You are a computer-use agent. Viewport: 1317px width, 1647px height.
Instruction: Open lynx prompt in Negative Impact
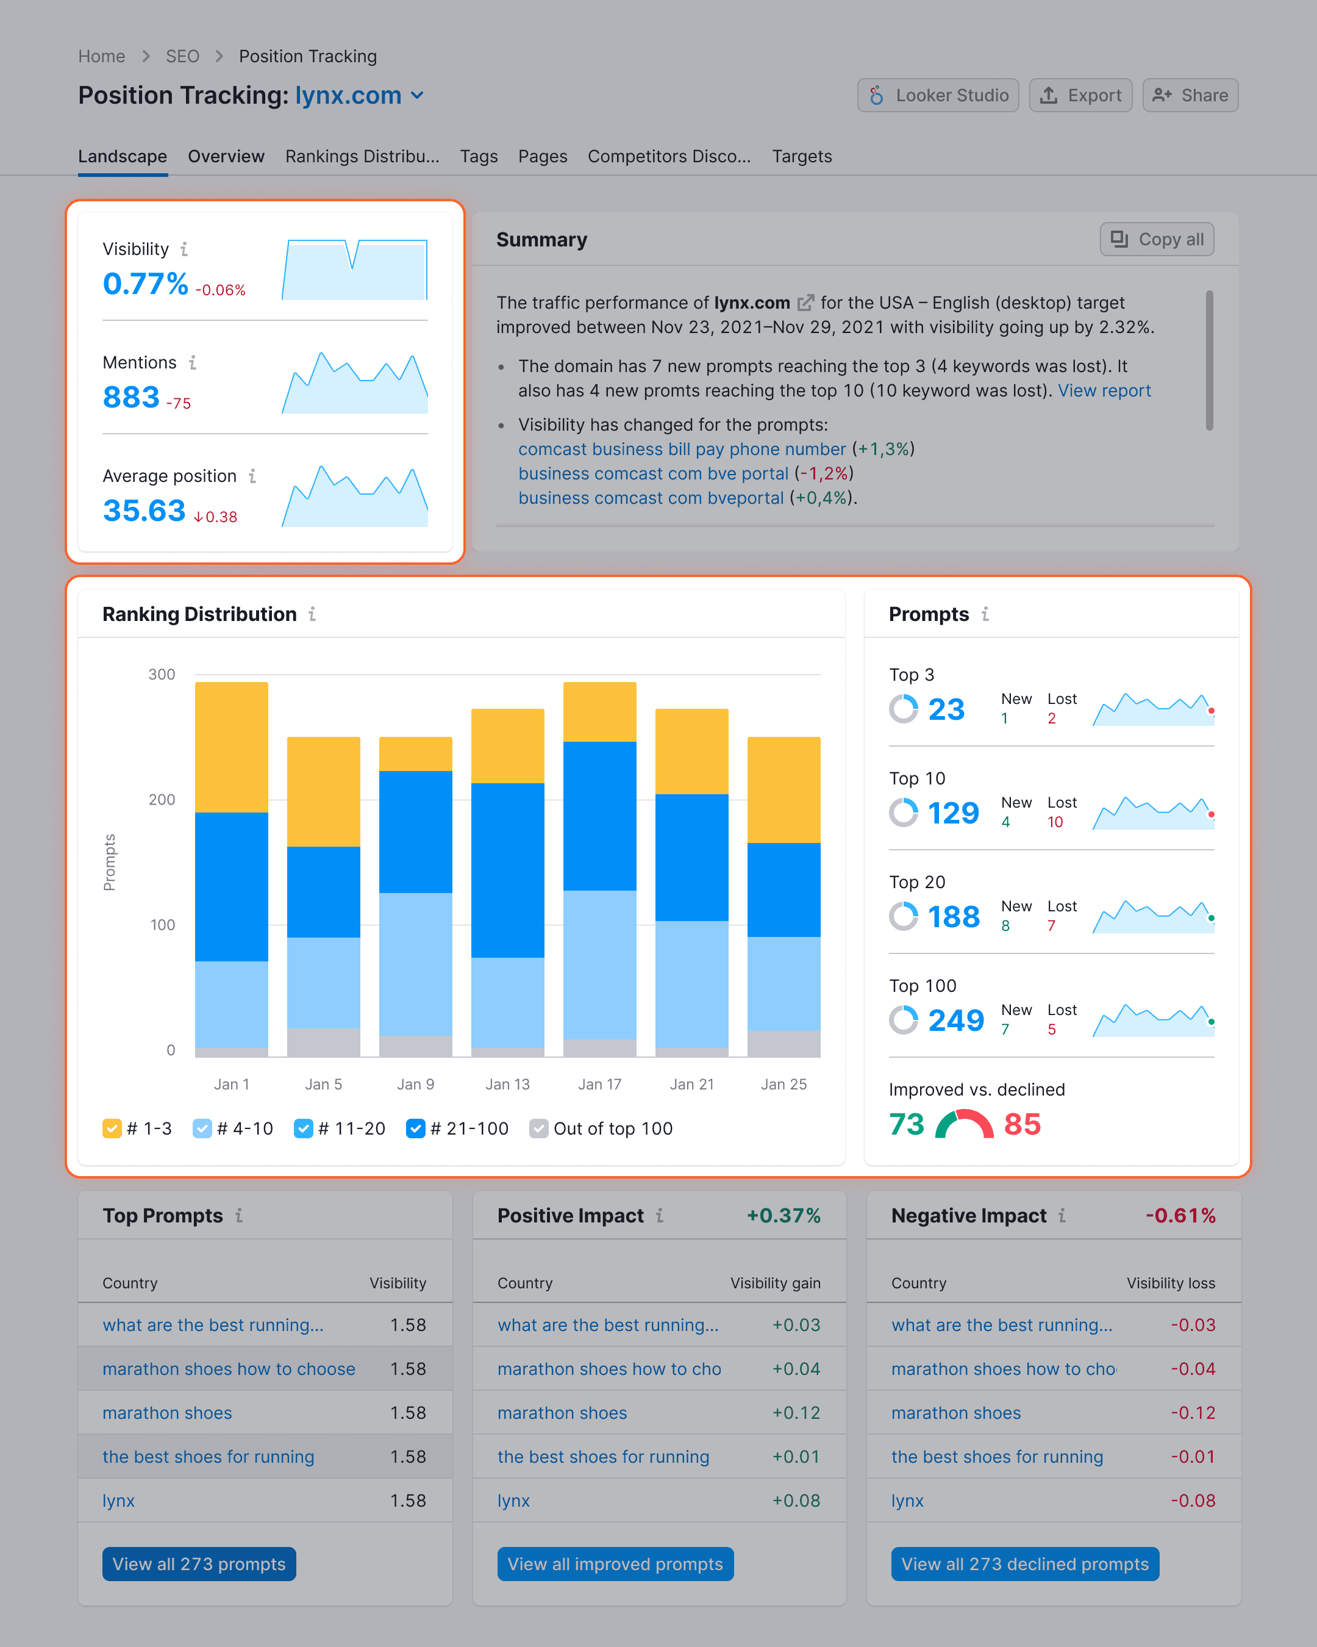pyautogui.click(x=907, y=1501)
